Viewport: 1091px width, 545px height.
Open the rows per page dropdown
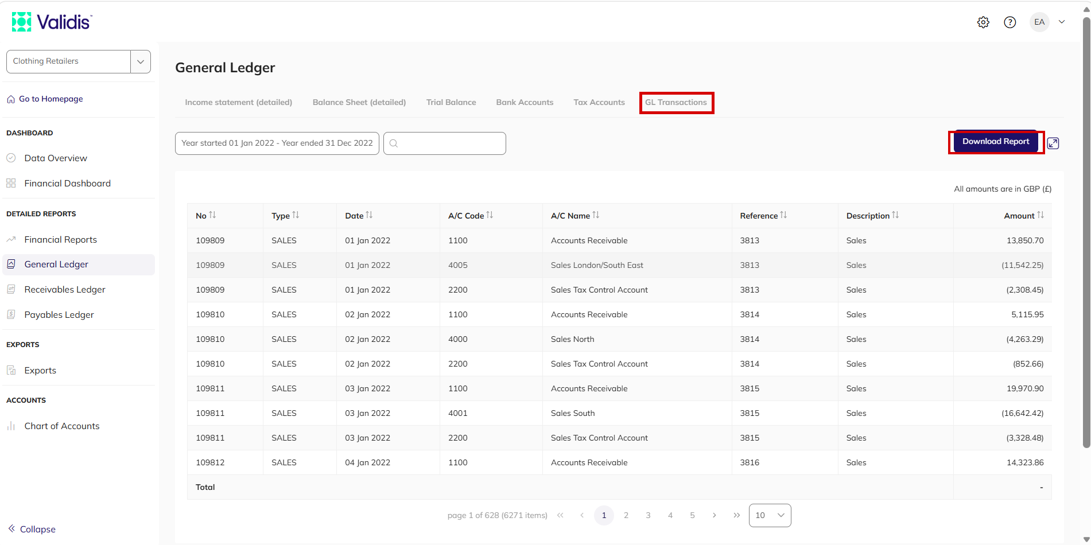[770, 515]
